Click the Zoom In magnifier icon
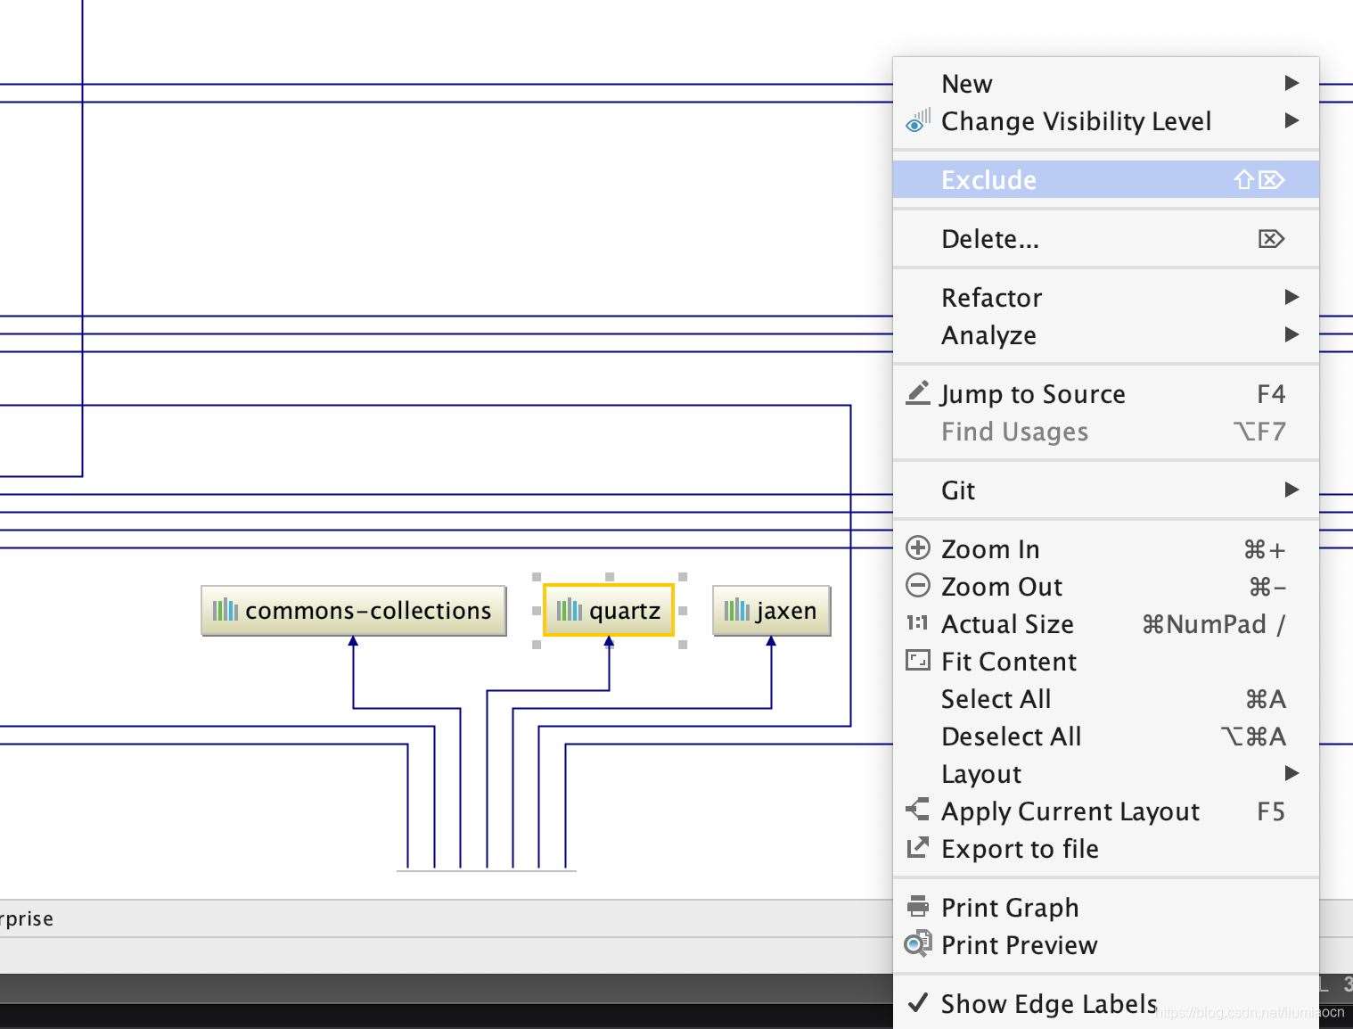 tap(917, 548)
